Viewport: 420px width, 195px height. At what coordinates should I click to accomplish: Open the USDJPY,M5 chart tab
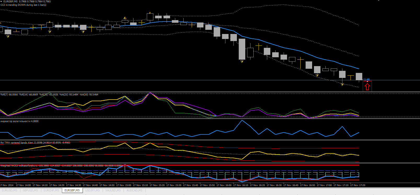pos(92,190)
